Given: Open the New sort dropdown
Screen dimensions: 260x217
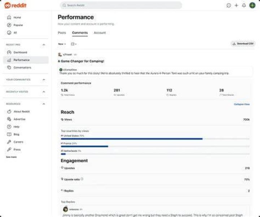Looking at the screenshot, I should pyautogui.click(x=62, y=44).
